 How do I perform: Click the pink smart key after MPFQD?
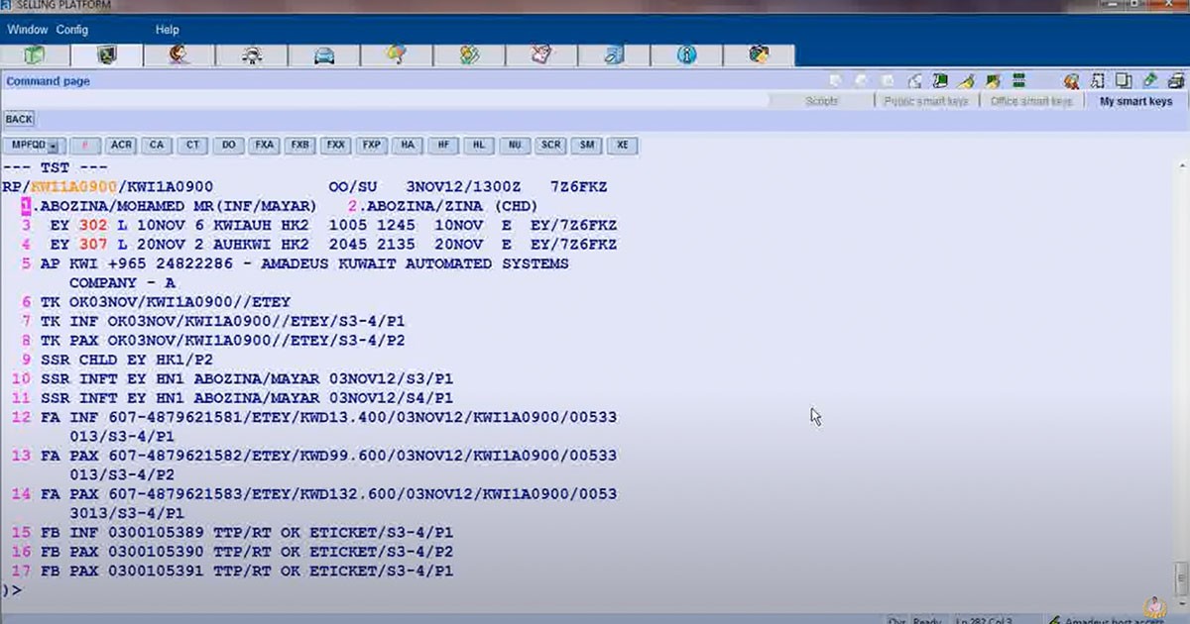[85, 145]
